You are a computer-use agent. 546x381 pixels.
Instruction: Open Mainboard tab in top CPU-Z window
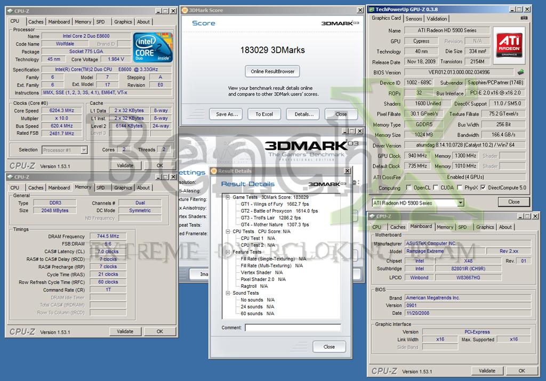click(59, 21)
